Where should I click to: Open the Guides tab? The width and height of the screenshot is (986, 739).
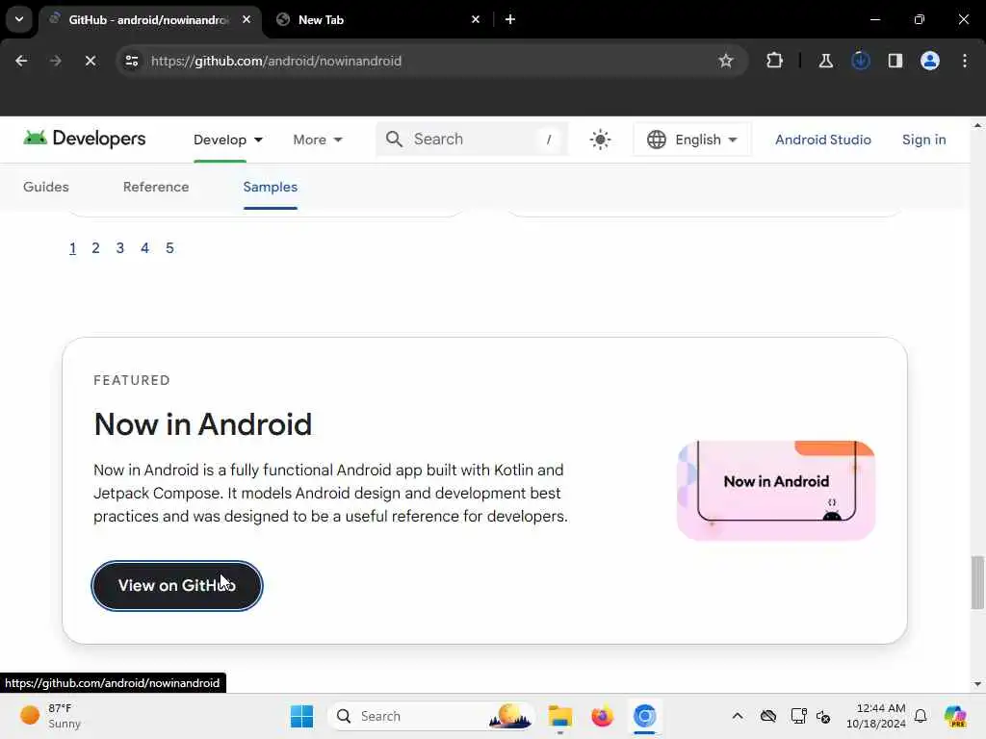tap(46, 187)
